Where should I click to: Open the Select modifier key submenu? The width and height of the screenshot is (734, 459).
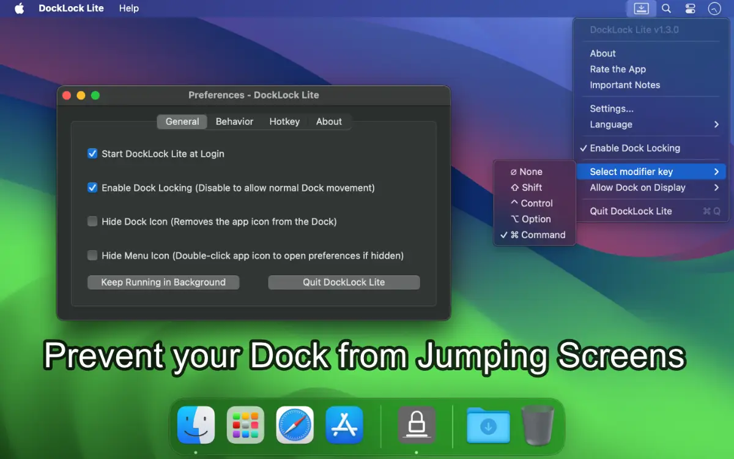point(632,171)
